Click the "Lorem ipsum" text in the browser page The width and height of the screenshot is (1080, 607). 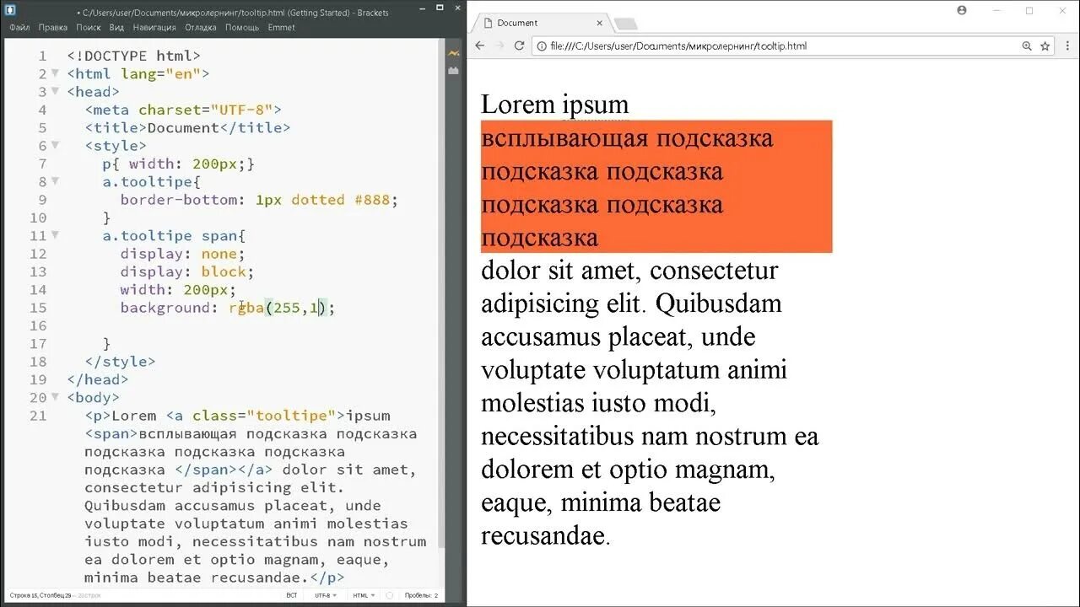[x=555, y=105]
